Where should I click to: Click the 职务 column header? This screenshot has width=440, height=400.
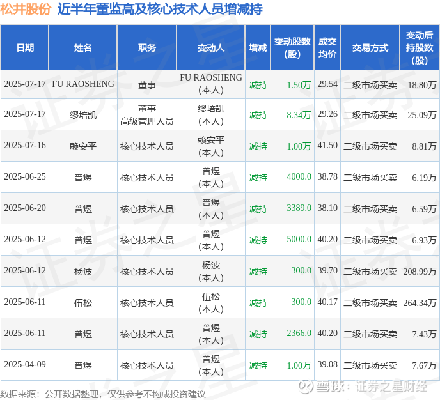pyautogui.click(x=146, y=48)
